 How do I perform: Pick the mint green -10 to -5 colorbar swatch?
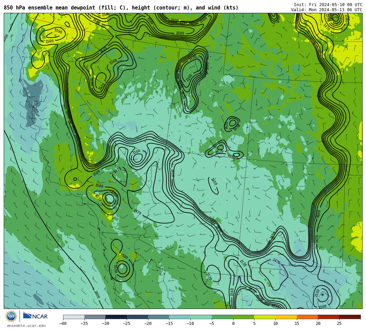tap(201, 317)
